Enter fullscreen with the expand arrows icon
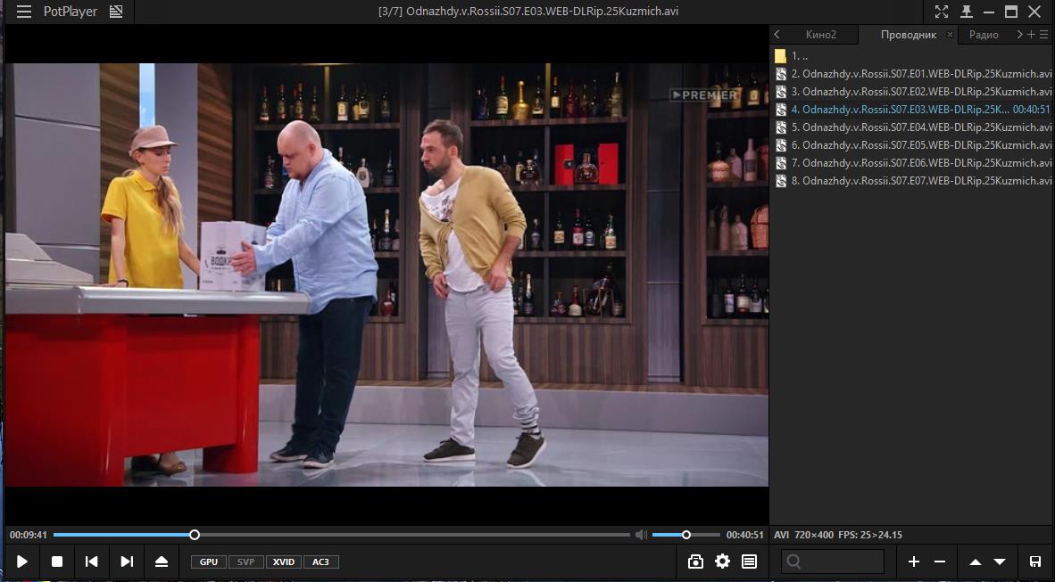This screenshot has width=1055, height=582. (x=942, y=12)
